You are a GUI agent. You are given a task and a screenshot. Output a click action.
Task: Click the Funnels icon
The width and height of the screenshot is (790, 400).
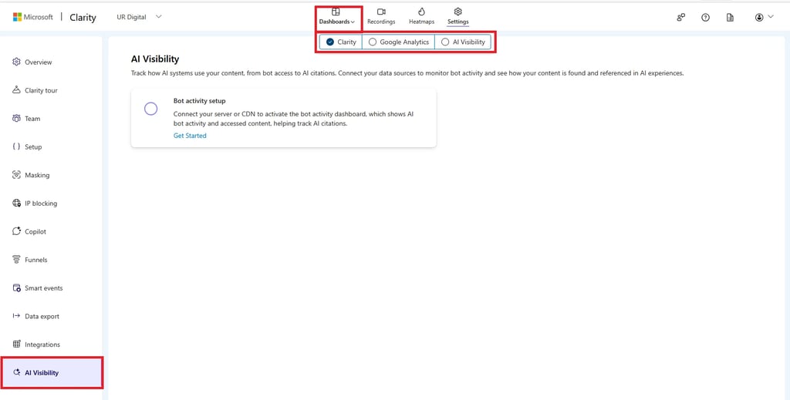click(x=16, y=260)
